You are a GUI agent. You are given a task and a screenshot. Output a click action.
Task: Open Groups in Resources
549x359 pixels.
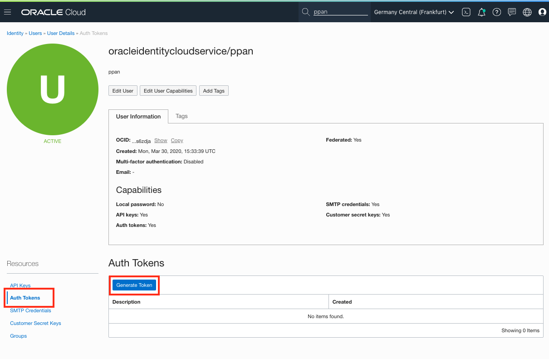click(x=19, y=336)
